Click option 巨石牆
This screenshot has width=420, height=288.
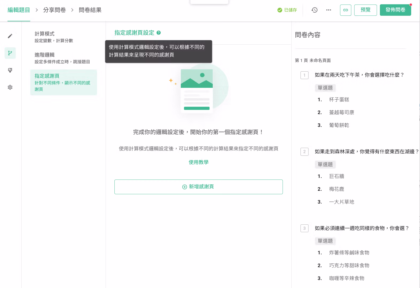pyautogui.click(x=337, y=176)
